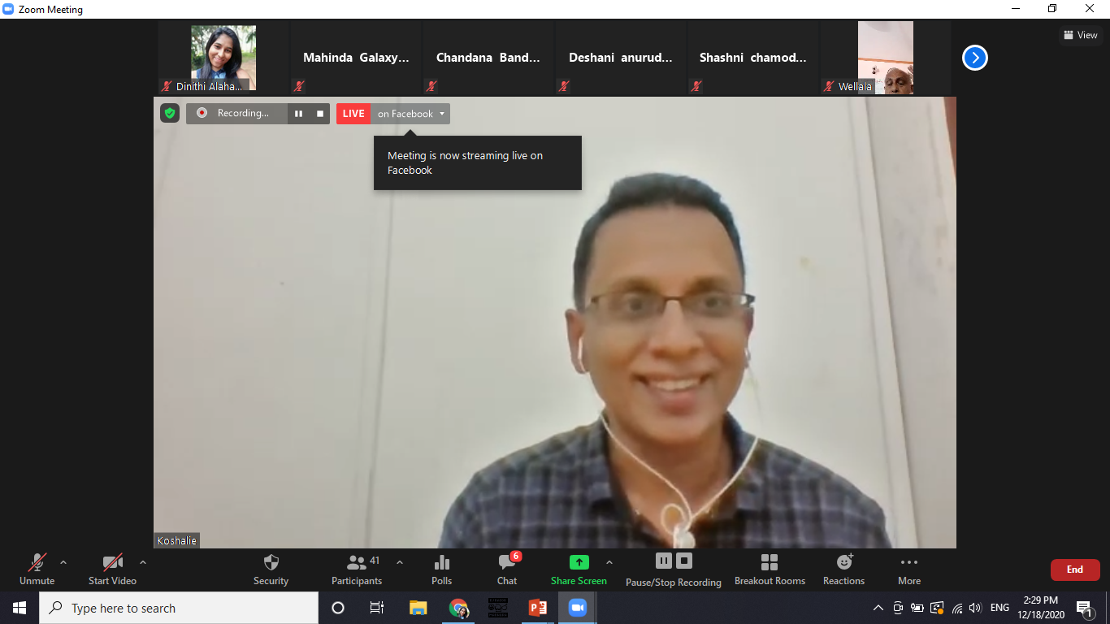
Task: Open the Windows notification center
Action: [x=1084, y=608]
